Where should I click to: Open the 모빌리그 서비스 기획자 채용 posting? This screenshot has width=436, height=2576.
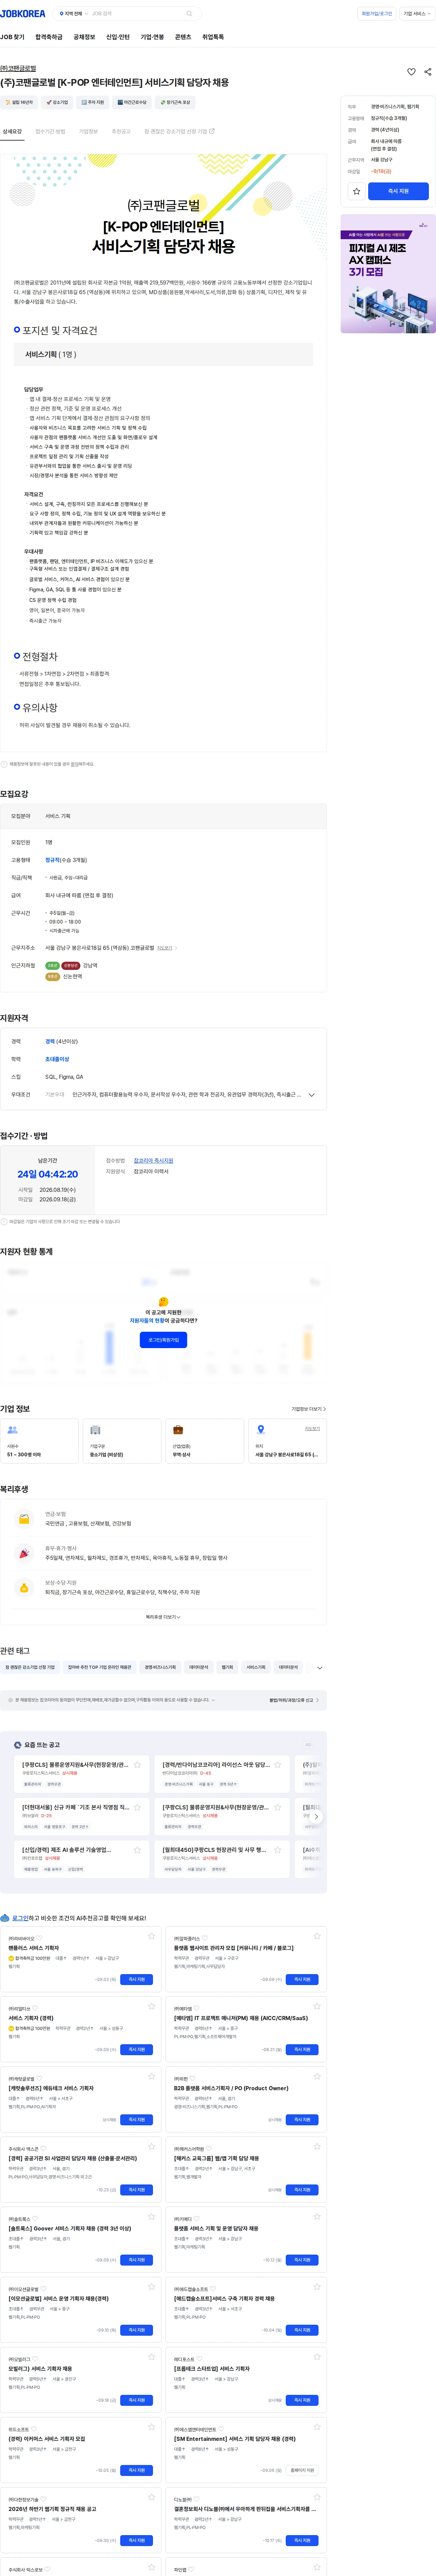pos(40,2369)
